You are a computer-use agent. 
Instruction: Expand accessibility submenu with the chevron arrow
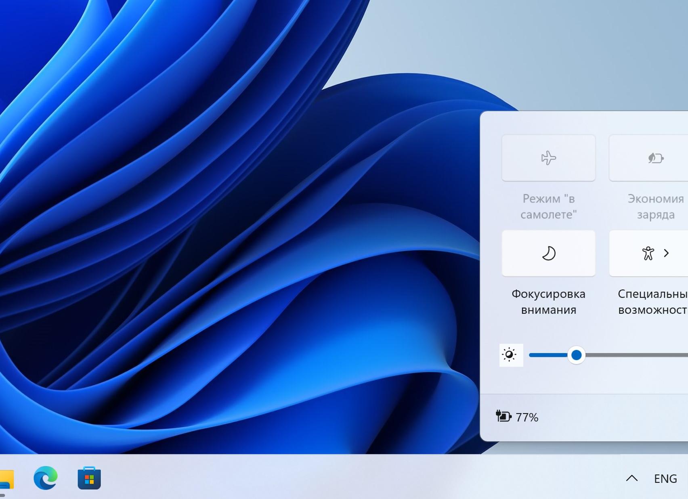[x=667, y=253]
